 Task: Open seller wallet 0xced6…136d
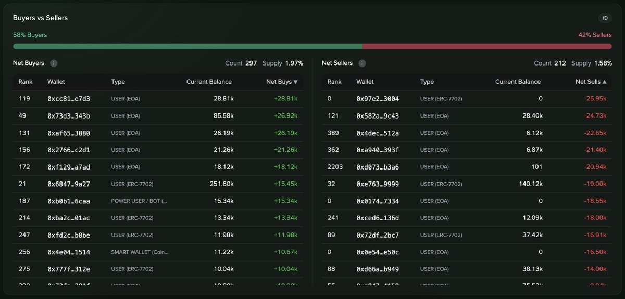click(378, 218)
